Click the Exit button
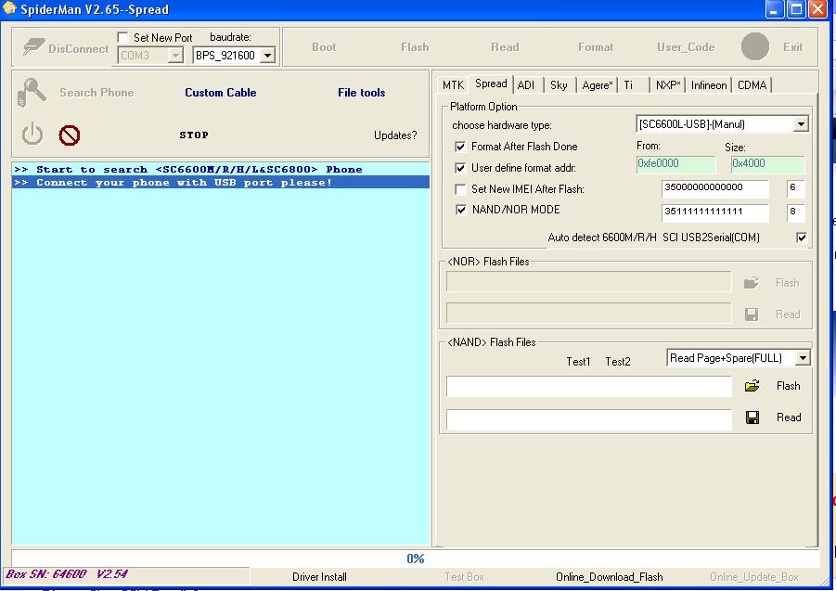Viewport: 836px width, 591px height. 792,47
